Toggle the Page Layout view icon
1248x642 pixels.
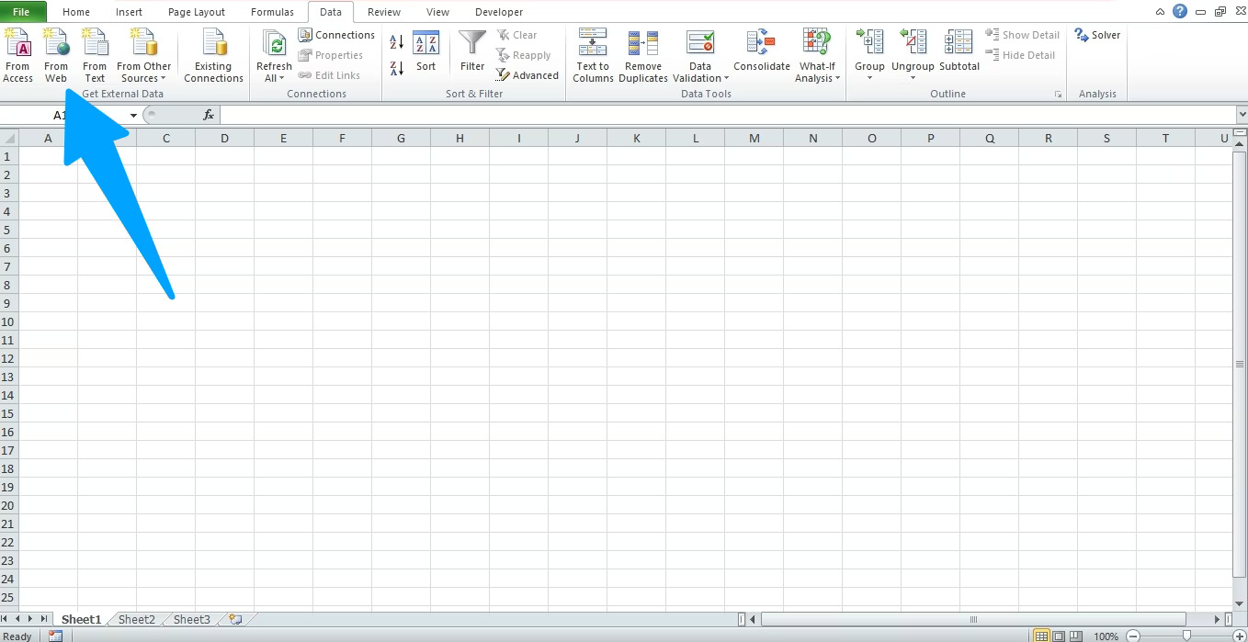click(x=1059, y=636)
